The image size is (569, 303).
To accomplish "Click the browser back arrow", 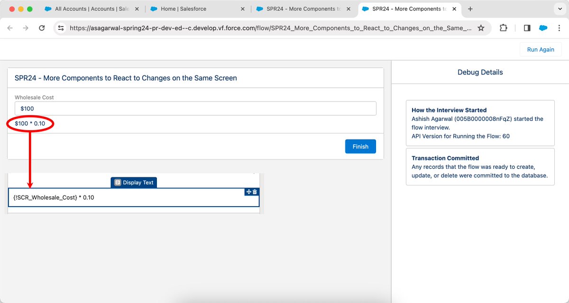I will pos(10,28).
